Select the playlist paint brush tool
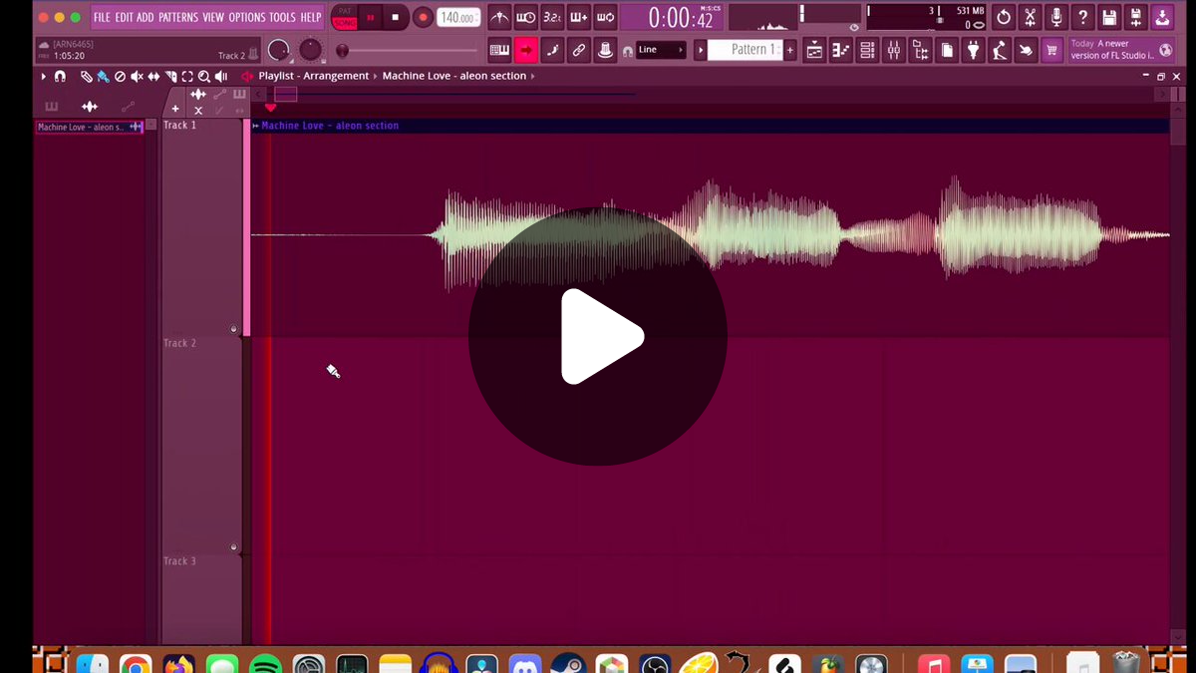 point(103,76)
